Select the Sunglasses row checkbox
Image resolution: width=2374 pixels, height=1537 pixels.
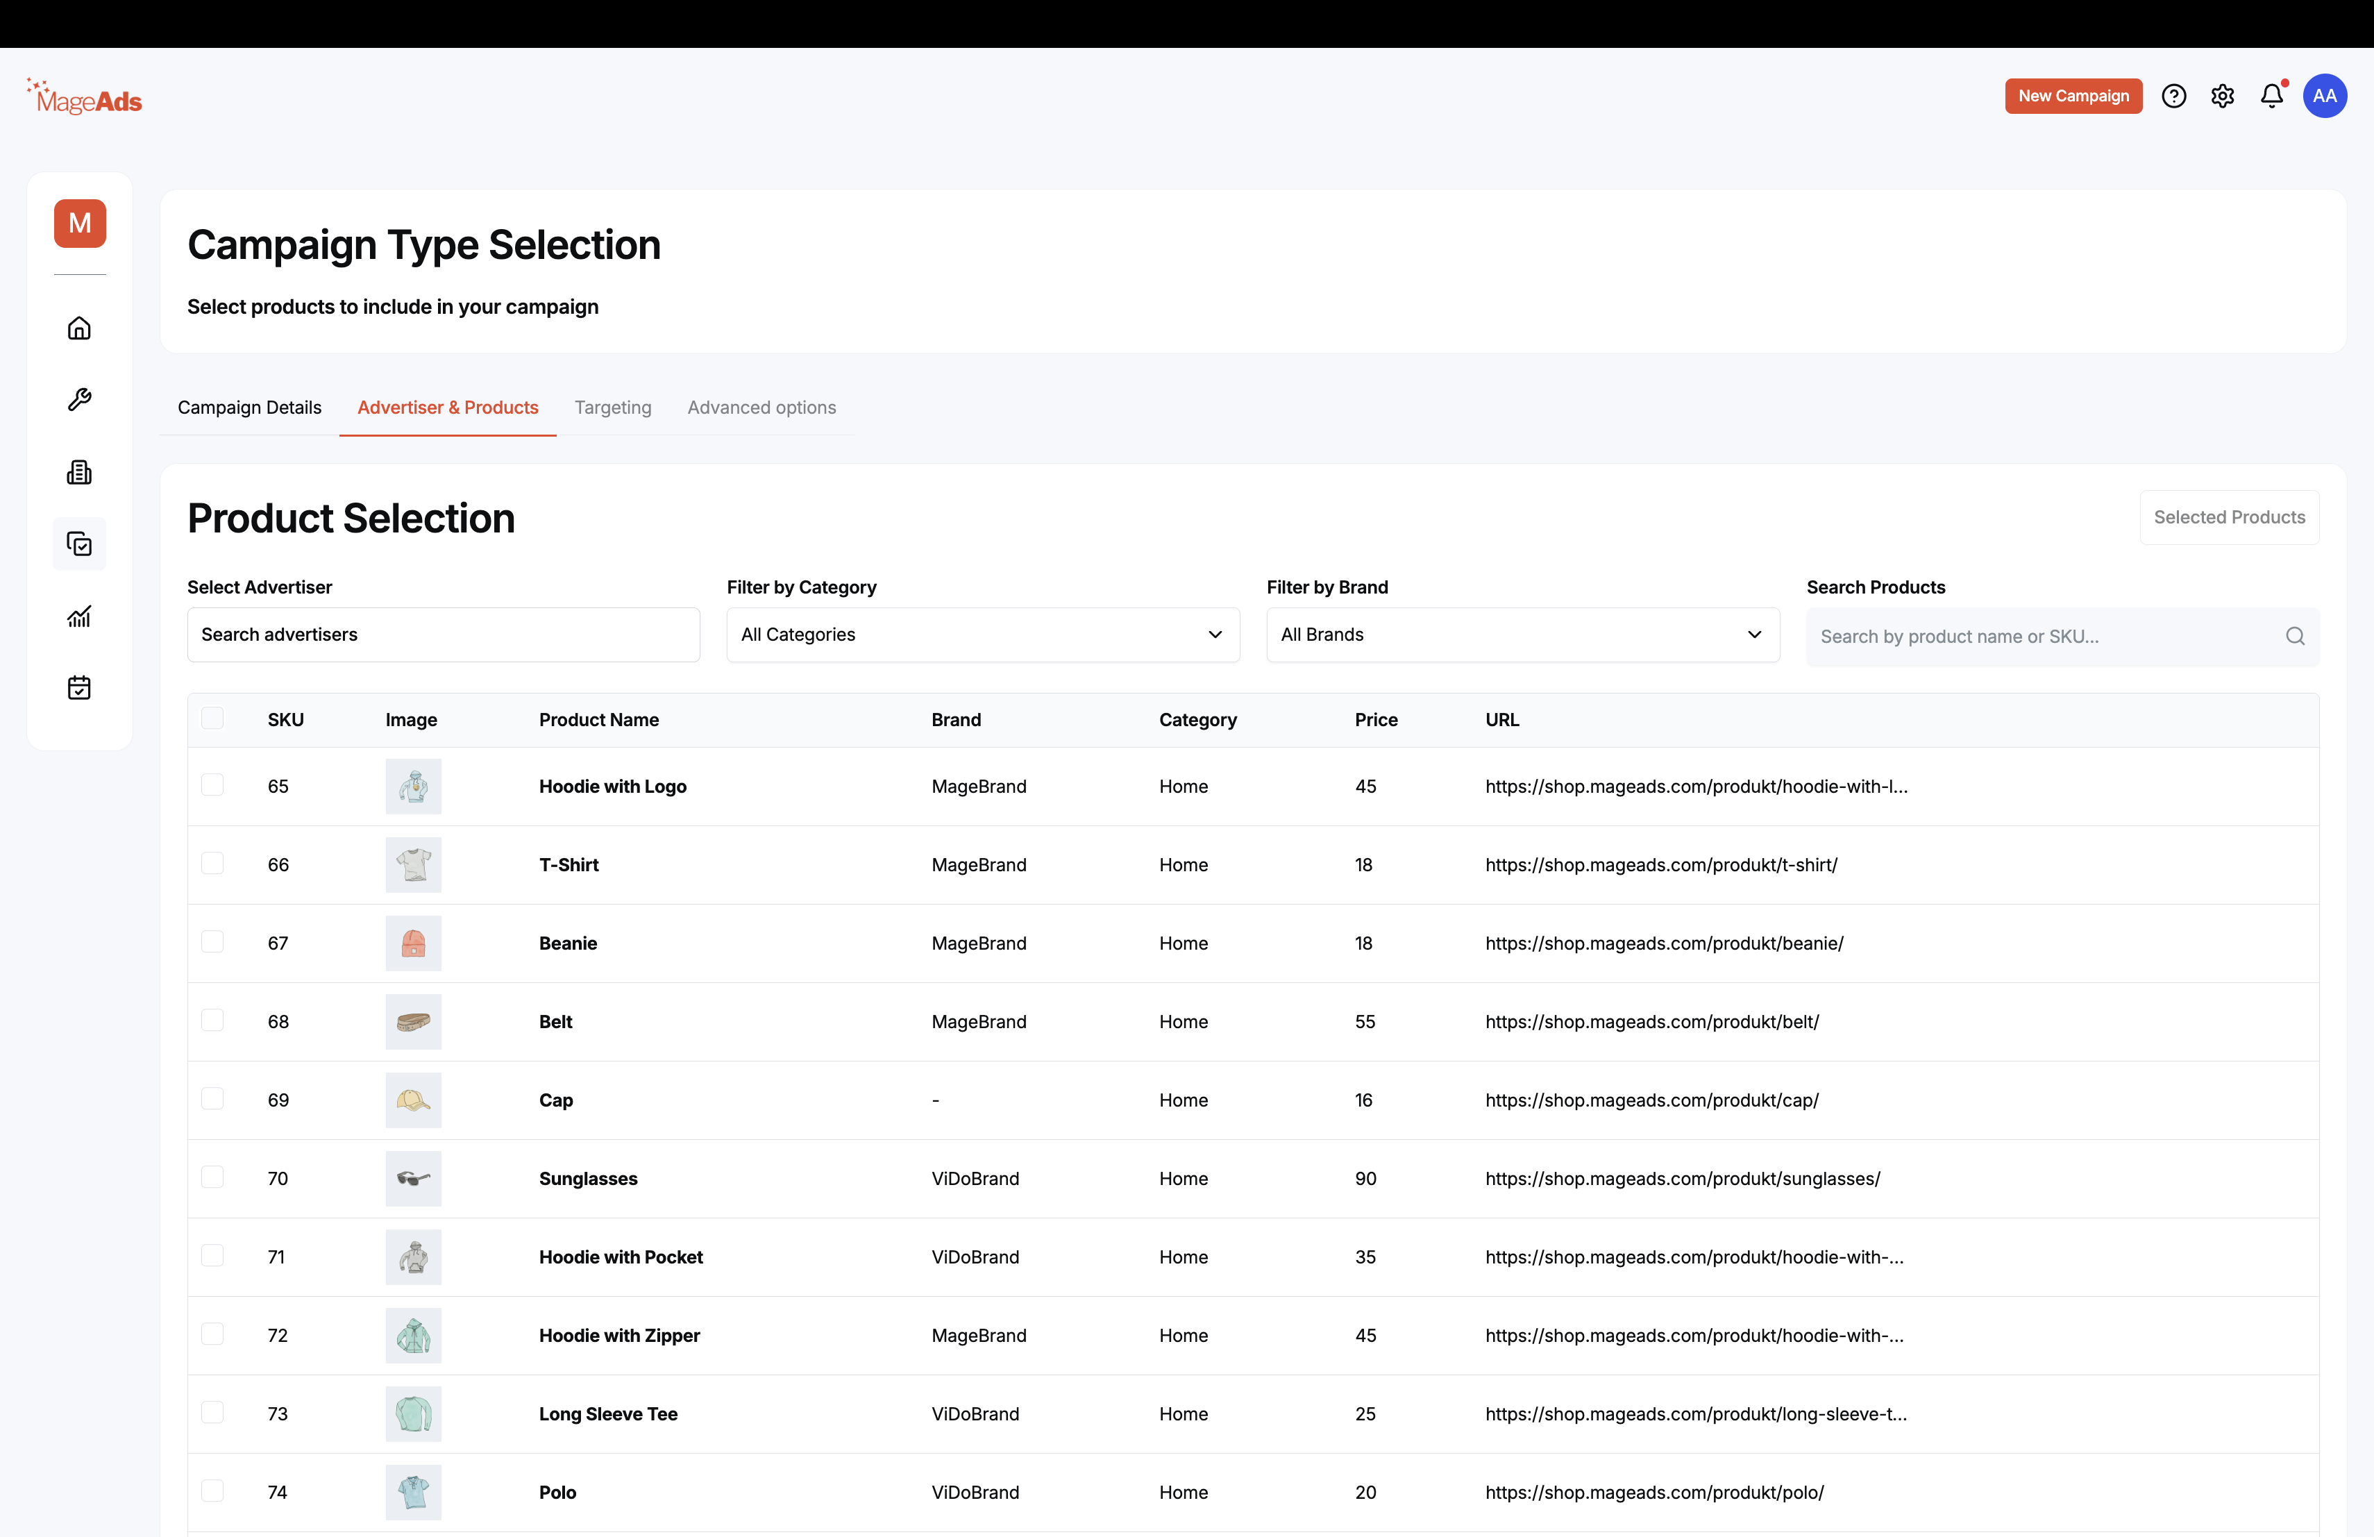[x=212, y=1177]
